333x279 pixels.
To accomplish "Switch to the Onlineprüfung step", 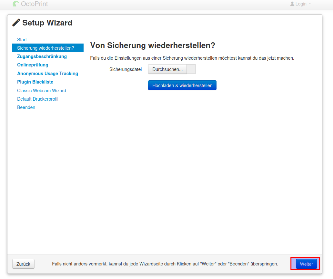I will 33,65.
